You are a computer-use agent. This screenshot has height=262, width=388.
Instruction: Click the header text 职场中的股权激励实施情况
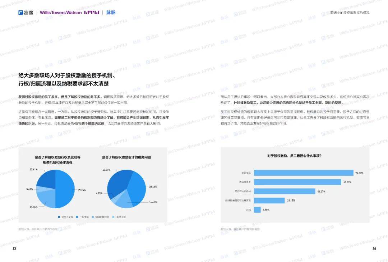click(350, 13)
